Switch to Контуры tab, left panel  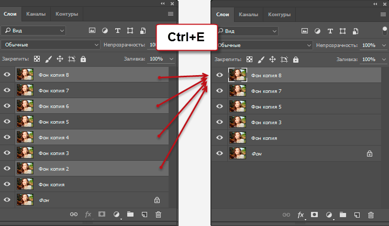tap(66, 14)
